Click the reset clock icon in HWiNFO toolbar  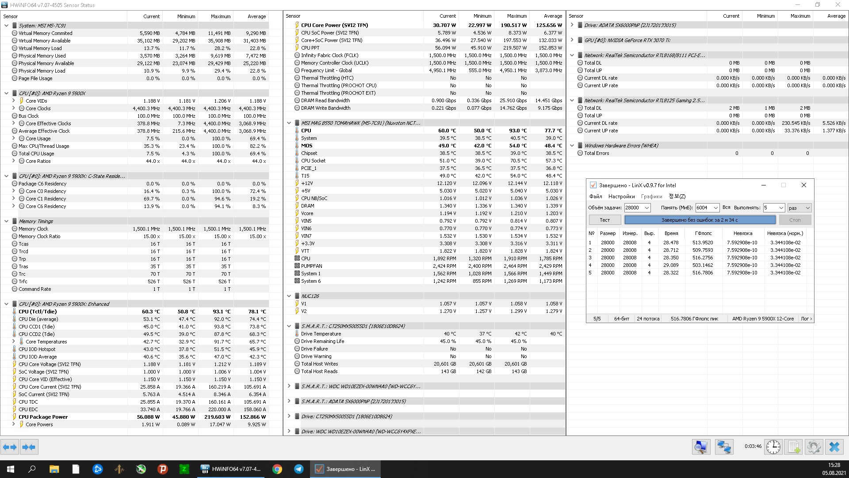coord(773,447)
